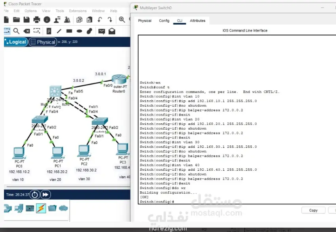The width and height of the screenshot is (336, 232).
Task: Open the Options menu
Action: tap(31, 11)
